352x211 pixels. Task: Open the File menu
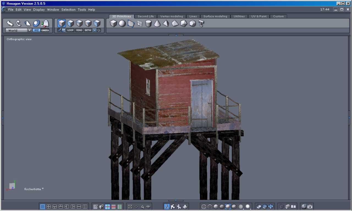pos(11,10)
